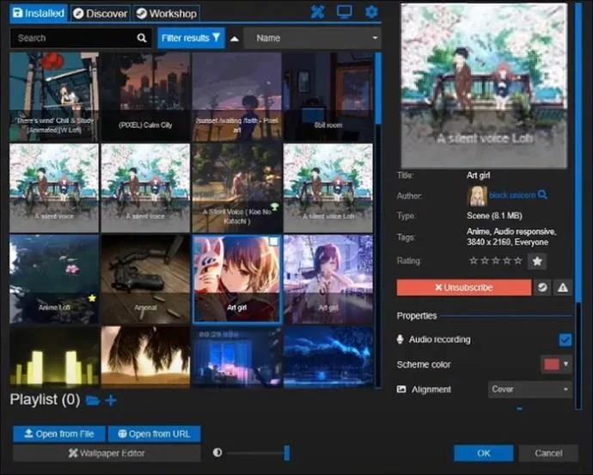This screenshot has height=475, width=593.
Task: Switch to the Discover tab
Action: point(101,14)
